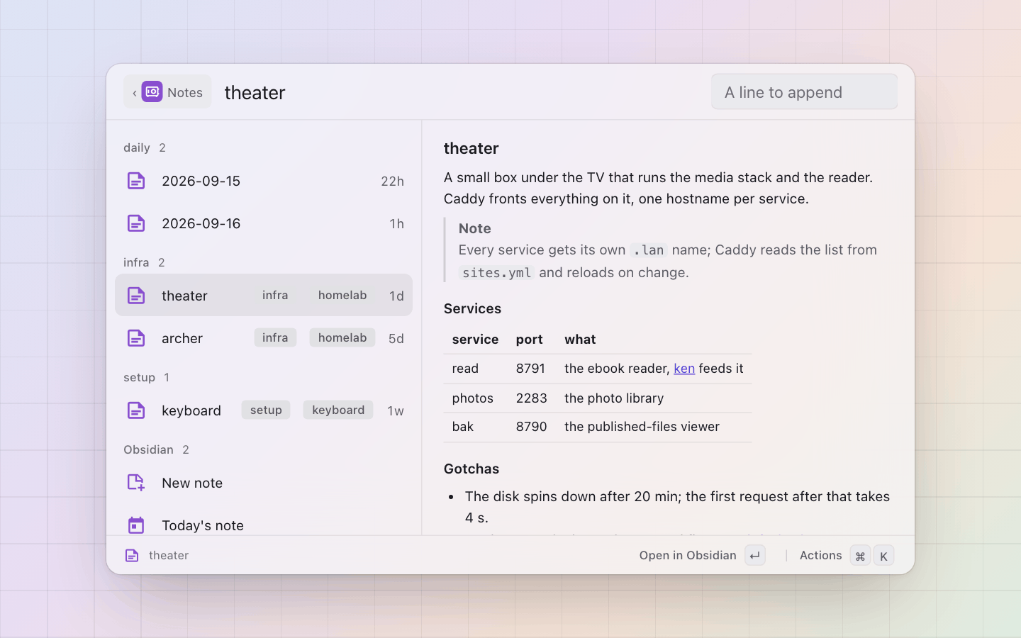Image resolution: width=1021 pixels, height=638 pixels.
Task: Click the Notes back button
Action: point(168,92)
